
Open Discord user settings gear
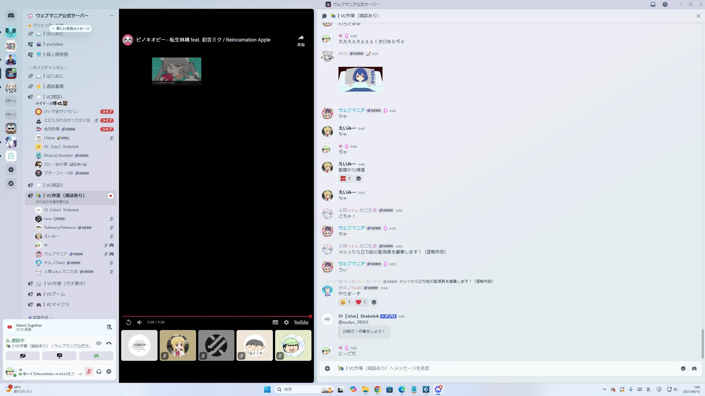click(109, 372)
